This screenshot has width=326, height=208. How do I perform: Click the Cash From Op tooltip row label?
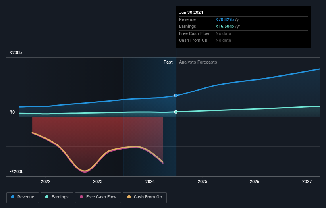click(193, 40)
